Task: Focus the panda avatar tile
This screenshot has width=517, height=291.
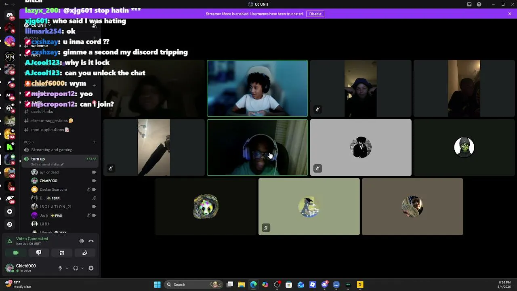Action: pos(206,207)
